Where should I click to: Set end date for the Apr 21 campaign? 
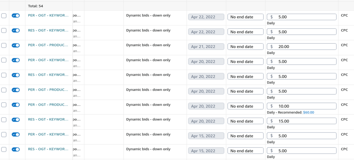tap(245, 47)
